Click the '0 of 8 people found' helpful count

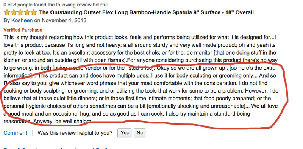point(55,5)
